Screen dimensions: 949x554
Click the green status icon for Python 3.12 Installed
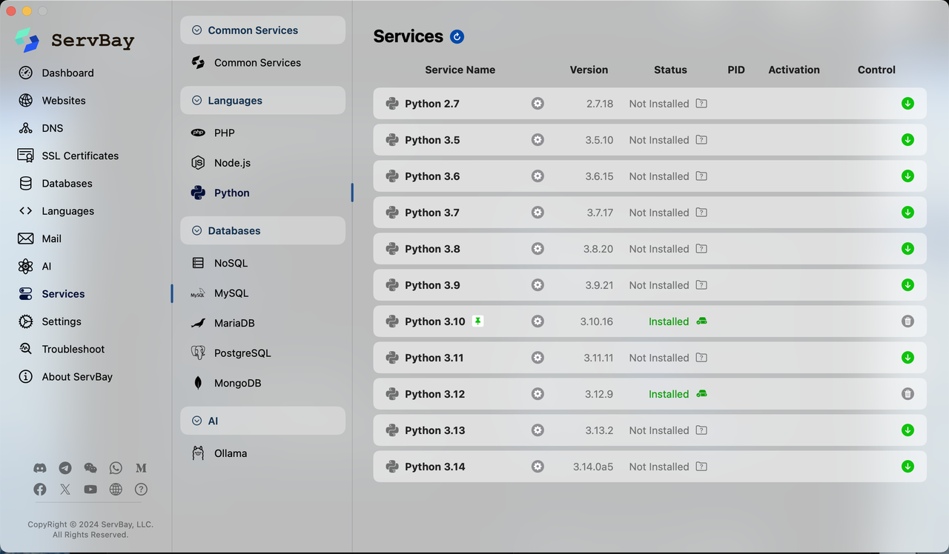pyautogui.click(x=701, y=394)
